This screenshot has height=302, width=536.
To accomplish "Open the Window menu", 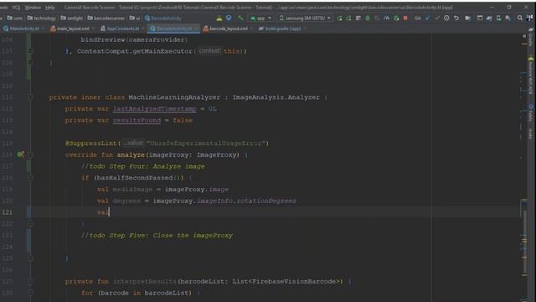I will click(33, 8).
